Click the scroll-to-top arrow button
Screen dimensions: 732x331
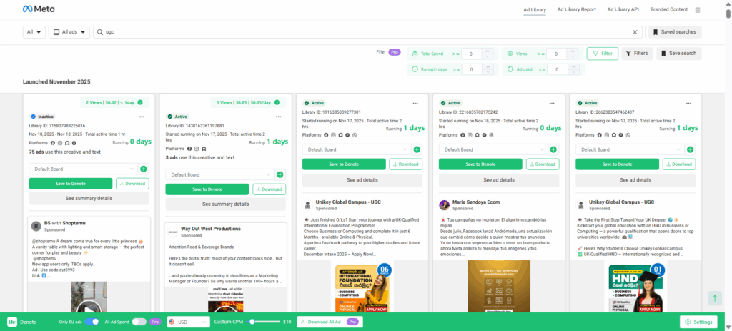[x=714, y=298]
